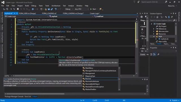Screen dimensions: 181x102
Task: Open Diagnostic Tools settings gear icon
Action: click(x=141, y=17)
